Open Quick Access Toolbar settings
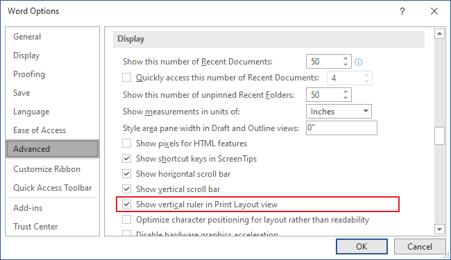Viewport: 451px width, 260px height. pyautogui.click(x=53, y=188)
